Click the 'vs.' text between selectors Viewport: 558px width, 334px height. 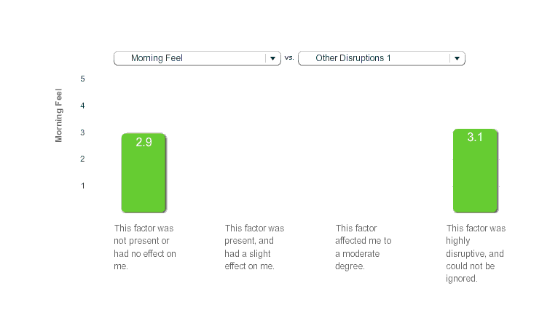pos(289,57)
